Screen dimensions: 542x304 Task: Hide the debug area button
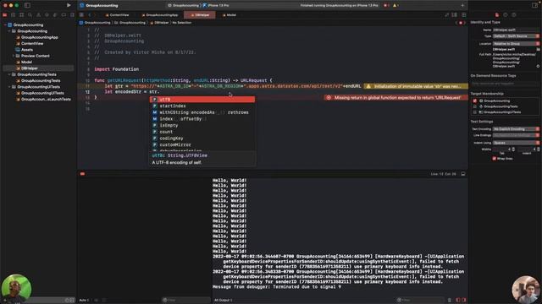click(463, 174)
